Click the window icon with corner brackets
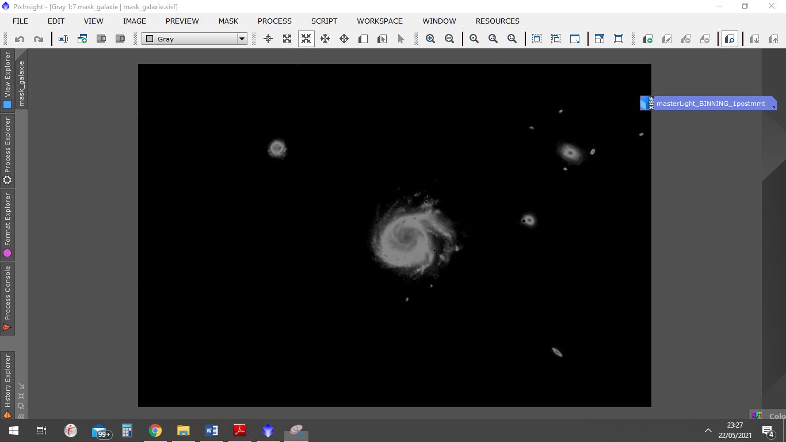Viewport: 786px width, 442px height. point(619,39)
